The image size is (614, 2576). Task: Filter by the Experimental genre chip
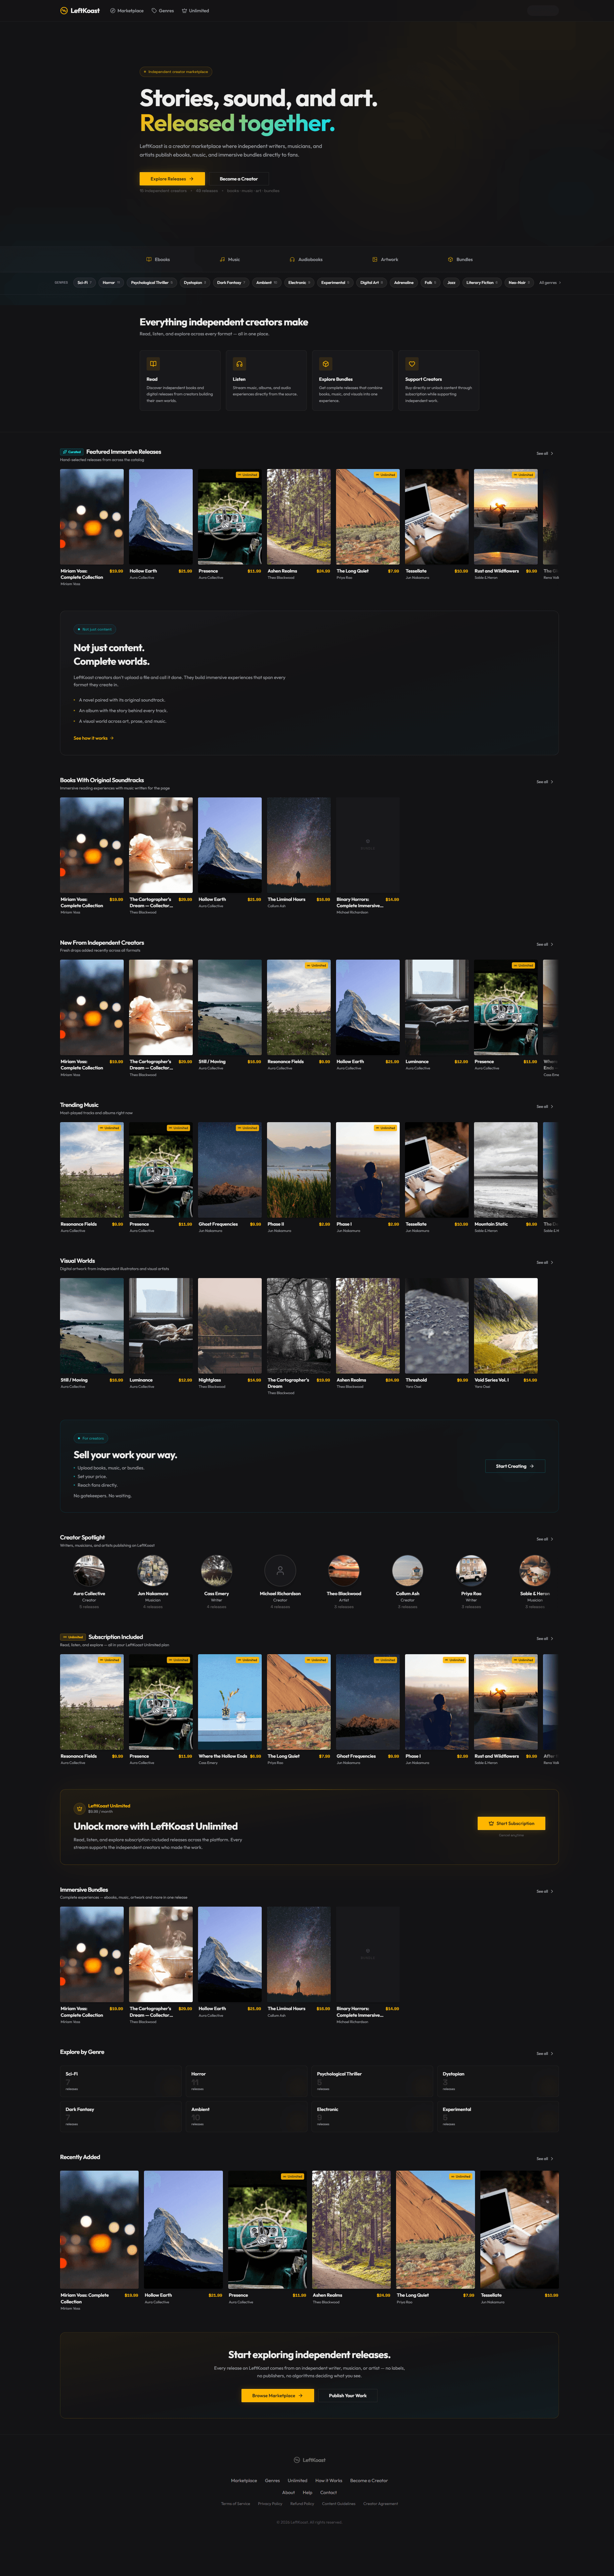tap(335, 283)
